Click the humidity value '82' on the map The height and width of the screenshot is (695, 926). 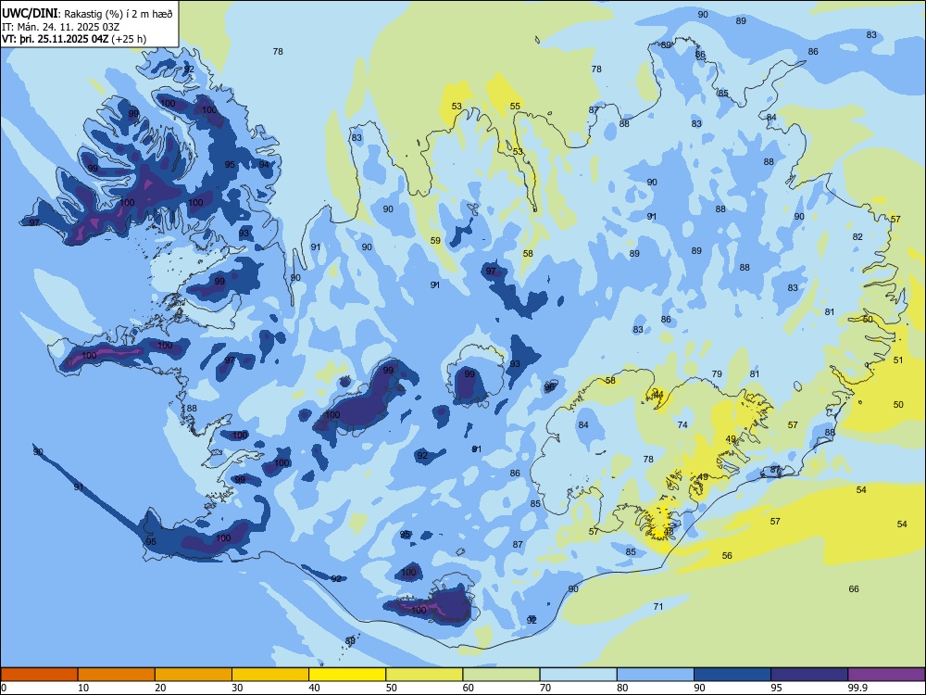pyautogui.click(x=857, y=237)
